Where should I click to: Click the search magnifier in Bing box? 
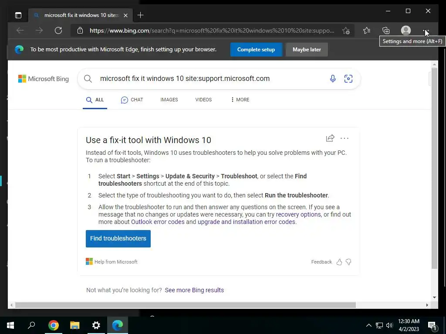88,79
